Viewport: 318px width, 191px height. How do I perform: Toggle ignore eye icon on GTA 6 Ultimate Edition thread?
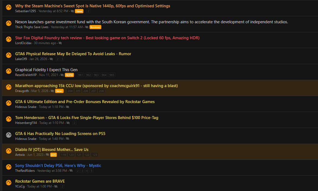[67, 107]
